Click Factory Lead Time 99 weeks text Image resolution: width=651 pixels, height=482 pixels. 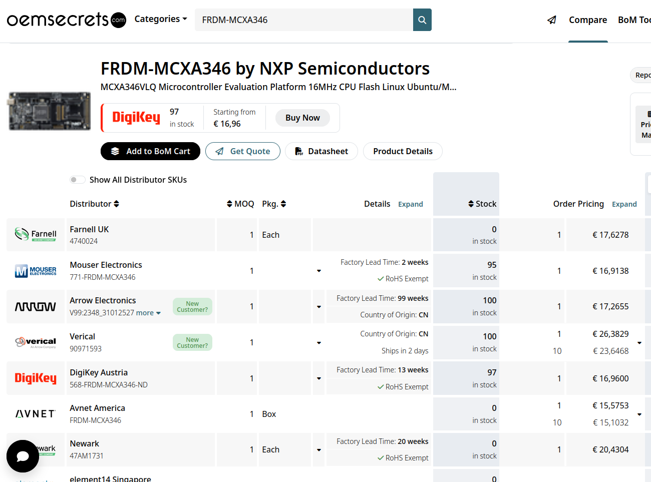click(x=383, y=298)
